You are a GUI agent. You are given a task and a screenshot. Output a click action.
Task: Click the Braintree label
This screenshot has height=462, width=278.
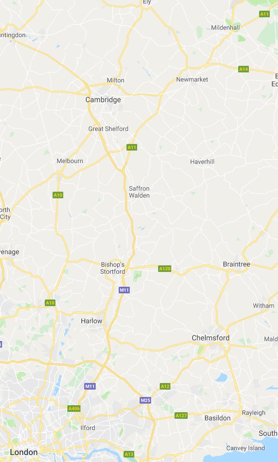pos(237,264)
